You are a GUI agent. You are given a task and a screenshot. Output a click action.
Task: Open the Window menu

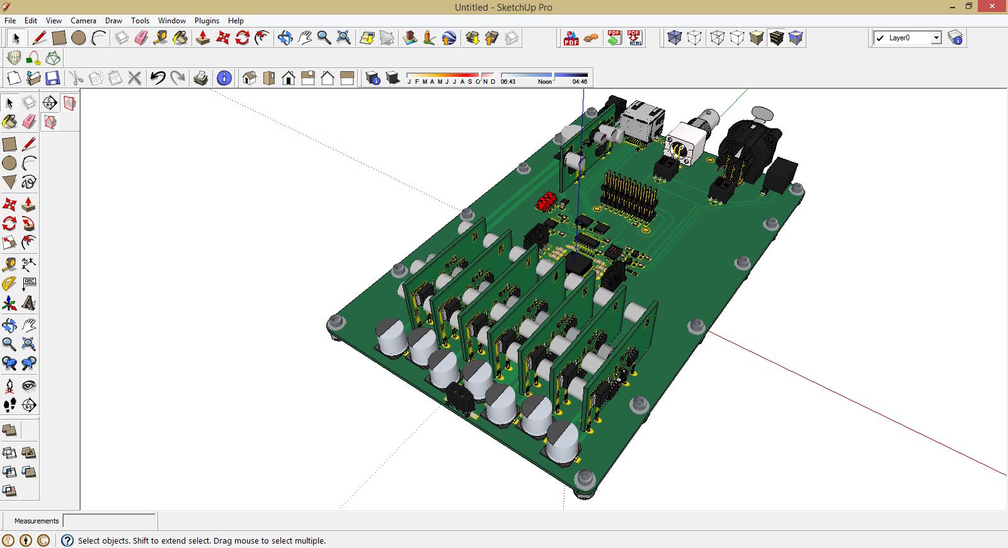[172, 20]
